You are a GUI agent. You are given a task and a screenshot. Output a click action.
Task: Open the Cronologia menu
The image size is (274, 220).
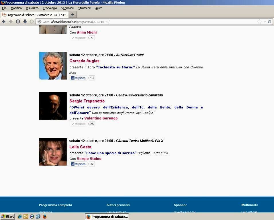click(x=50, y=8)
